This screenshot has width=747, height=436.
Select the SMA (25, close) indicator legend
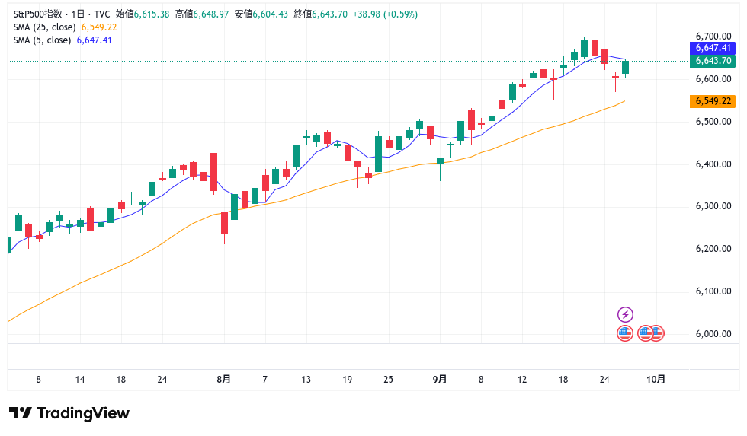(65, 27)
